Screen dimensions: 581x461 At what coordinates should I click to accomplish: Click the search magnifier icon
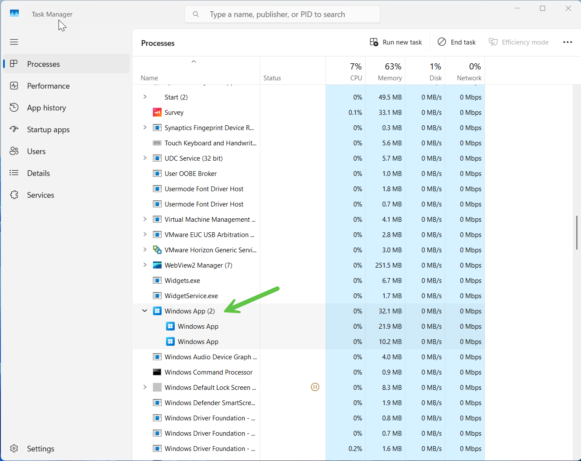196,14
